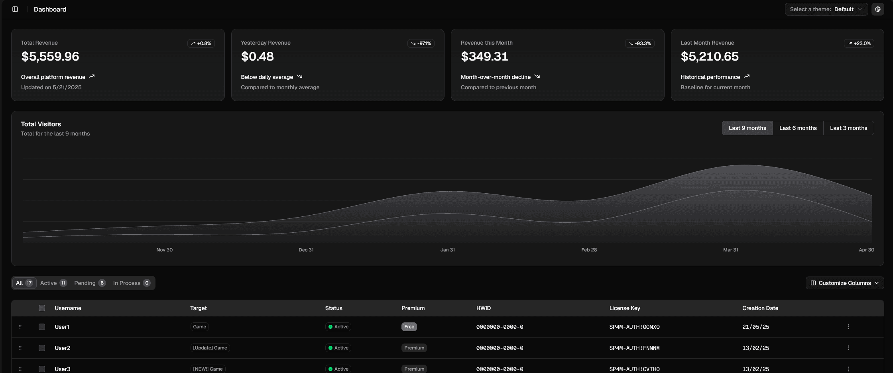Check the User1 row checkbox
The height and width of the screenshot is (373, 893).
click(x=42, y=327)
